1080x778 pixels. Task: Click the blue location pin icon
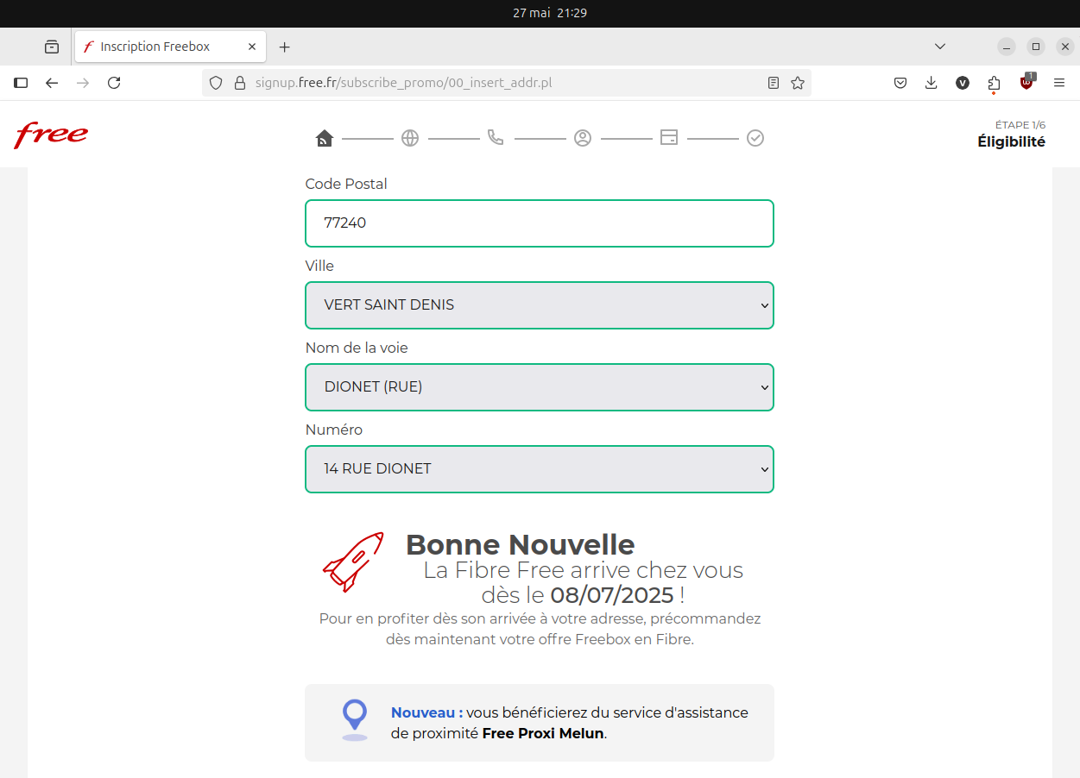tap(355, 719)
